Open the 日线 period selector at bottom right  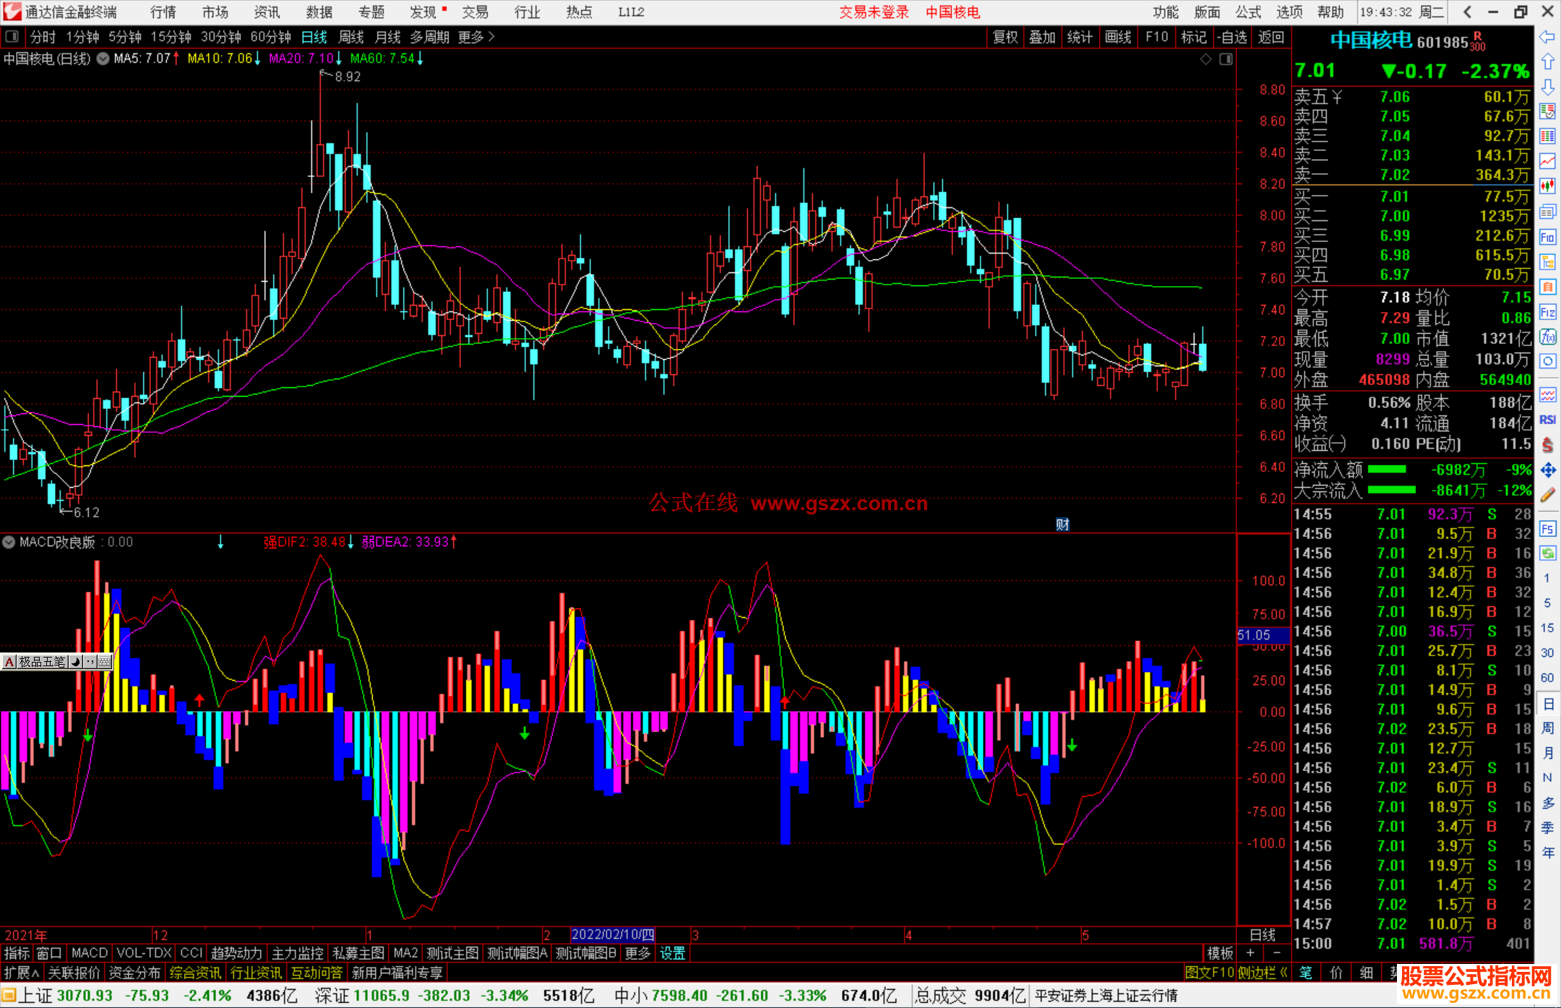(1263, 935)
